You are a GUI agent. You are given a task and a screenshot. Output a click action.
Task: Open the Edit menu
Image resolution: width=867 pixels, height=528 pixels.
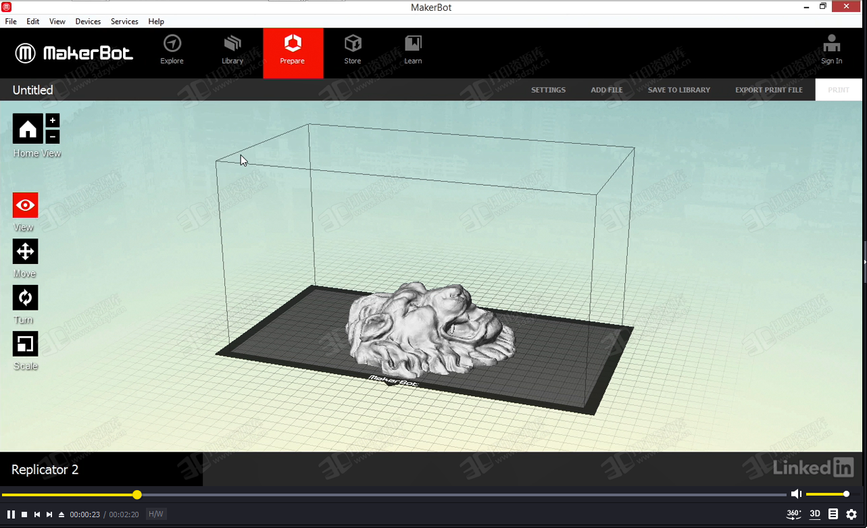(x=33, y=22)
